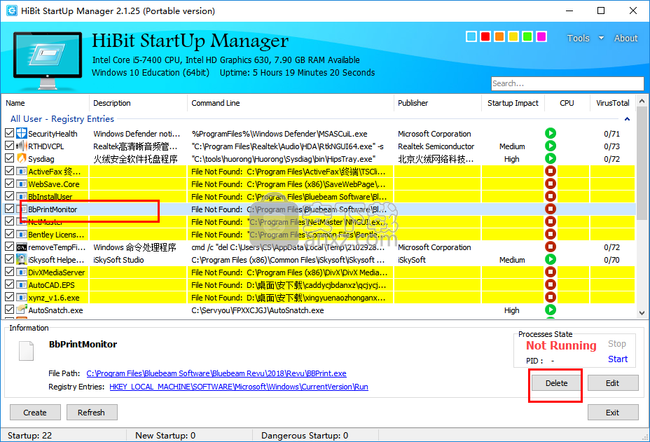Click red stopped indicator for BbPrintMonitor
The height and width of the screenshot is (442, 650).
point(551,209)
